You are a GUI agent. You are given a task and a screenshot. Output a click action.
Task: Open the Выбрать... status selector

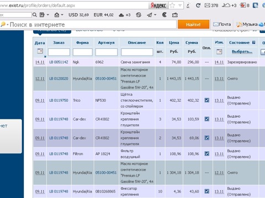pos(242,52)
